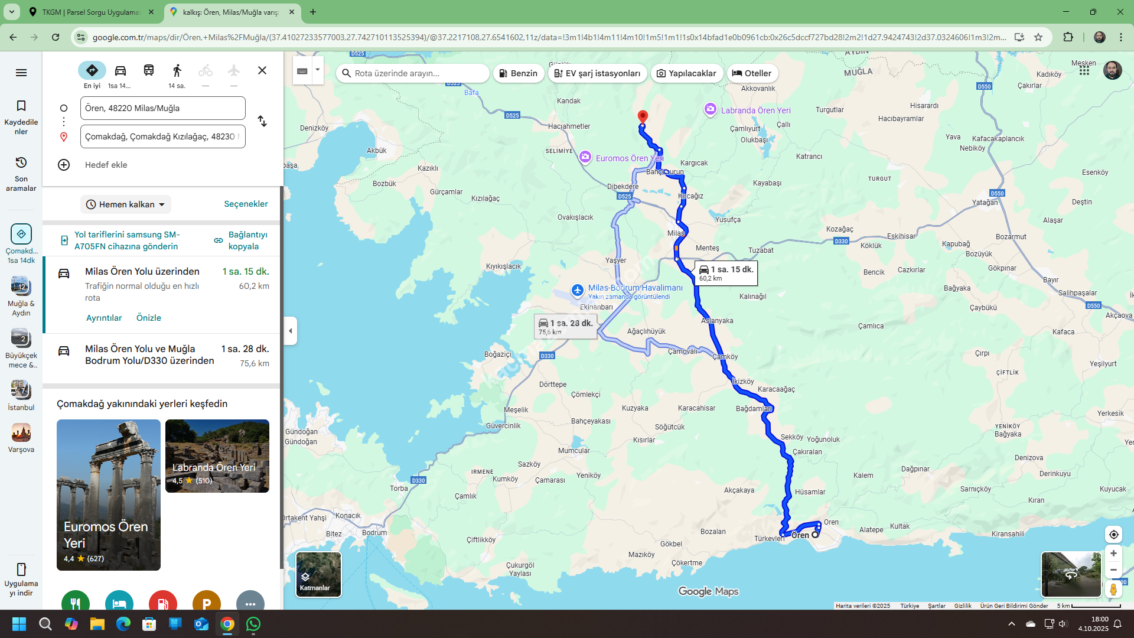The height and width of the screenshot is (638, 1134).
Task: Toggle the Benzin filter chip
Action: tap(518, 73)
